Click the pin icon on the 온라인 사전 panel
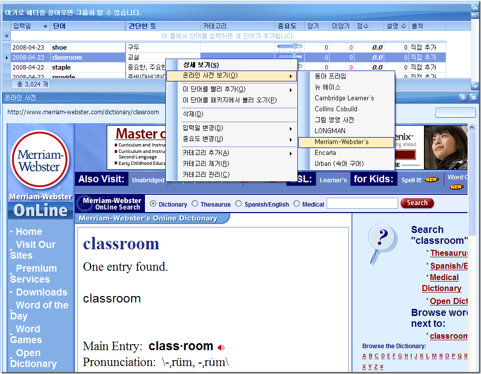Image resolution: width=481 pixels, height=374 pixels. pos(463,97)
